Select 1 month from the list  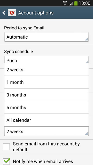coord(47,82)
